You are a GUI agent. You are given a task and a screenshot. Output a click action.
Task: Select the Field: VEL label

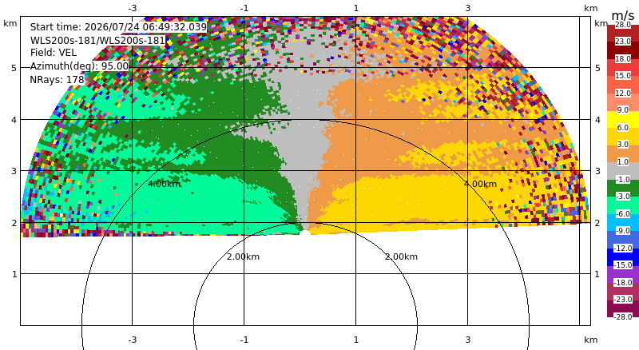pyautogui.click(x=54, y=53)
